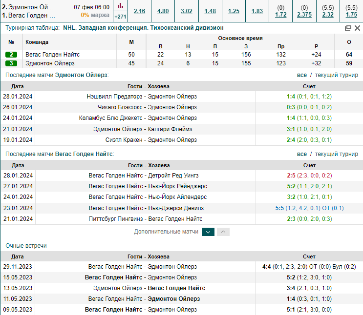Click the 'Чикаго Блэкхокс - Эдмонтон Ойлерз' match
This screenshot has height=315, width=363.
tap(147, 107)
